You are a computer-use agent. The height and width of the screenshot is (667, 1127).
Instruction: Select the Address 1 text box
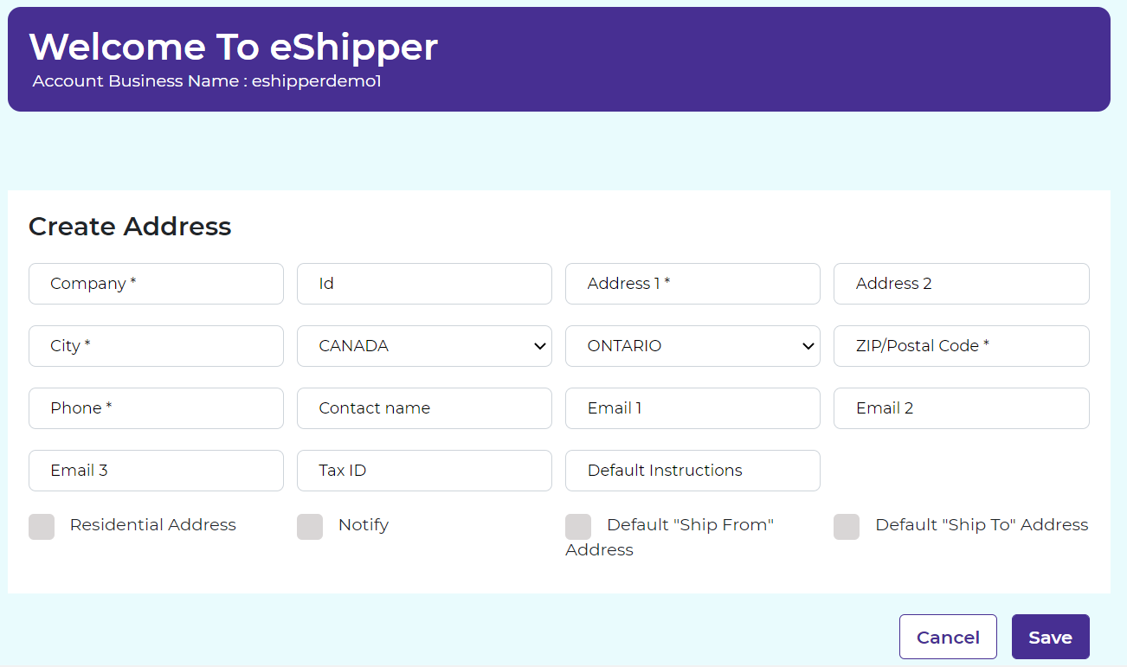(x=692, y=284)
